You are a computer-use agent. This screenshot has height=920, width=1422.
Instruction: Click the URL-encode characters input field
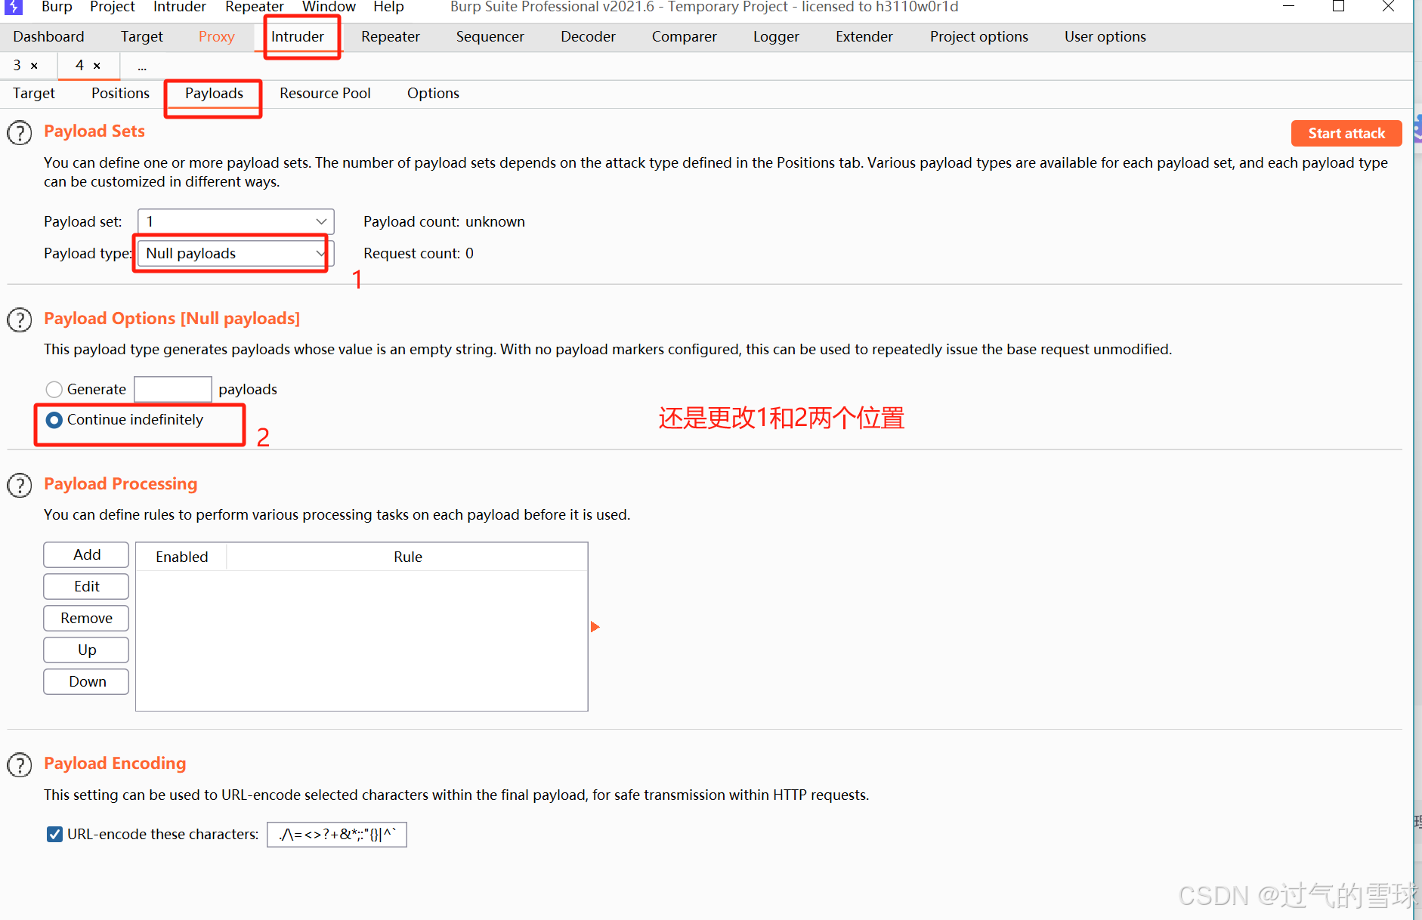(336, 834)
